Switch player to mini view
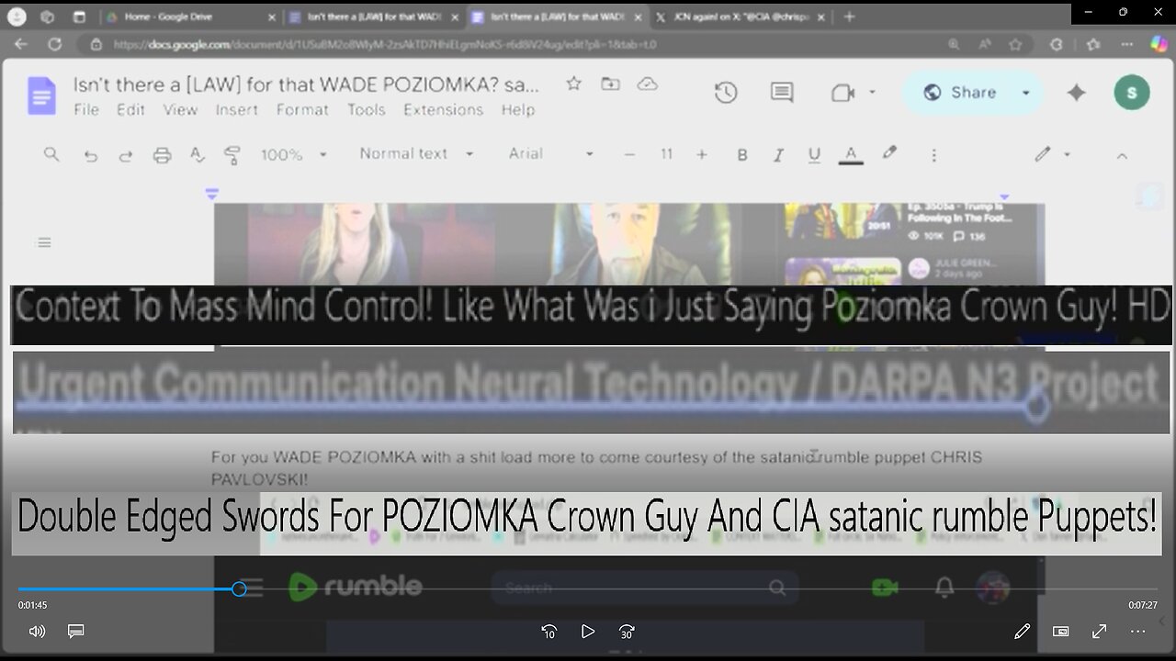The height and width of the screenshot is (661, 1176). tap(1060, 632)
